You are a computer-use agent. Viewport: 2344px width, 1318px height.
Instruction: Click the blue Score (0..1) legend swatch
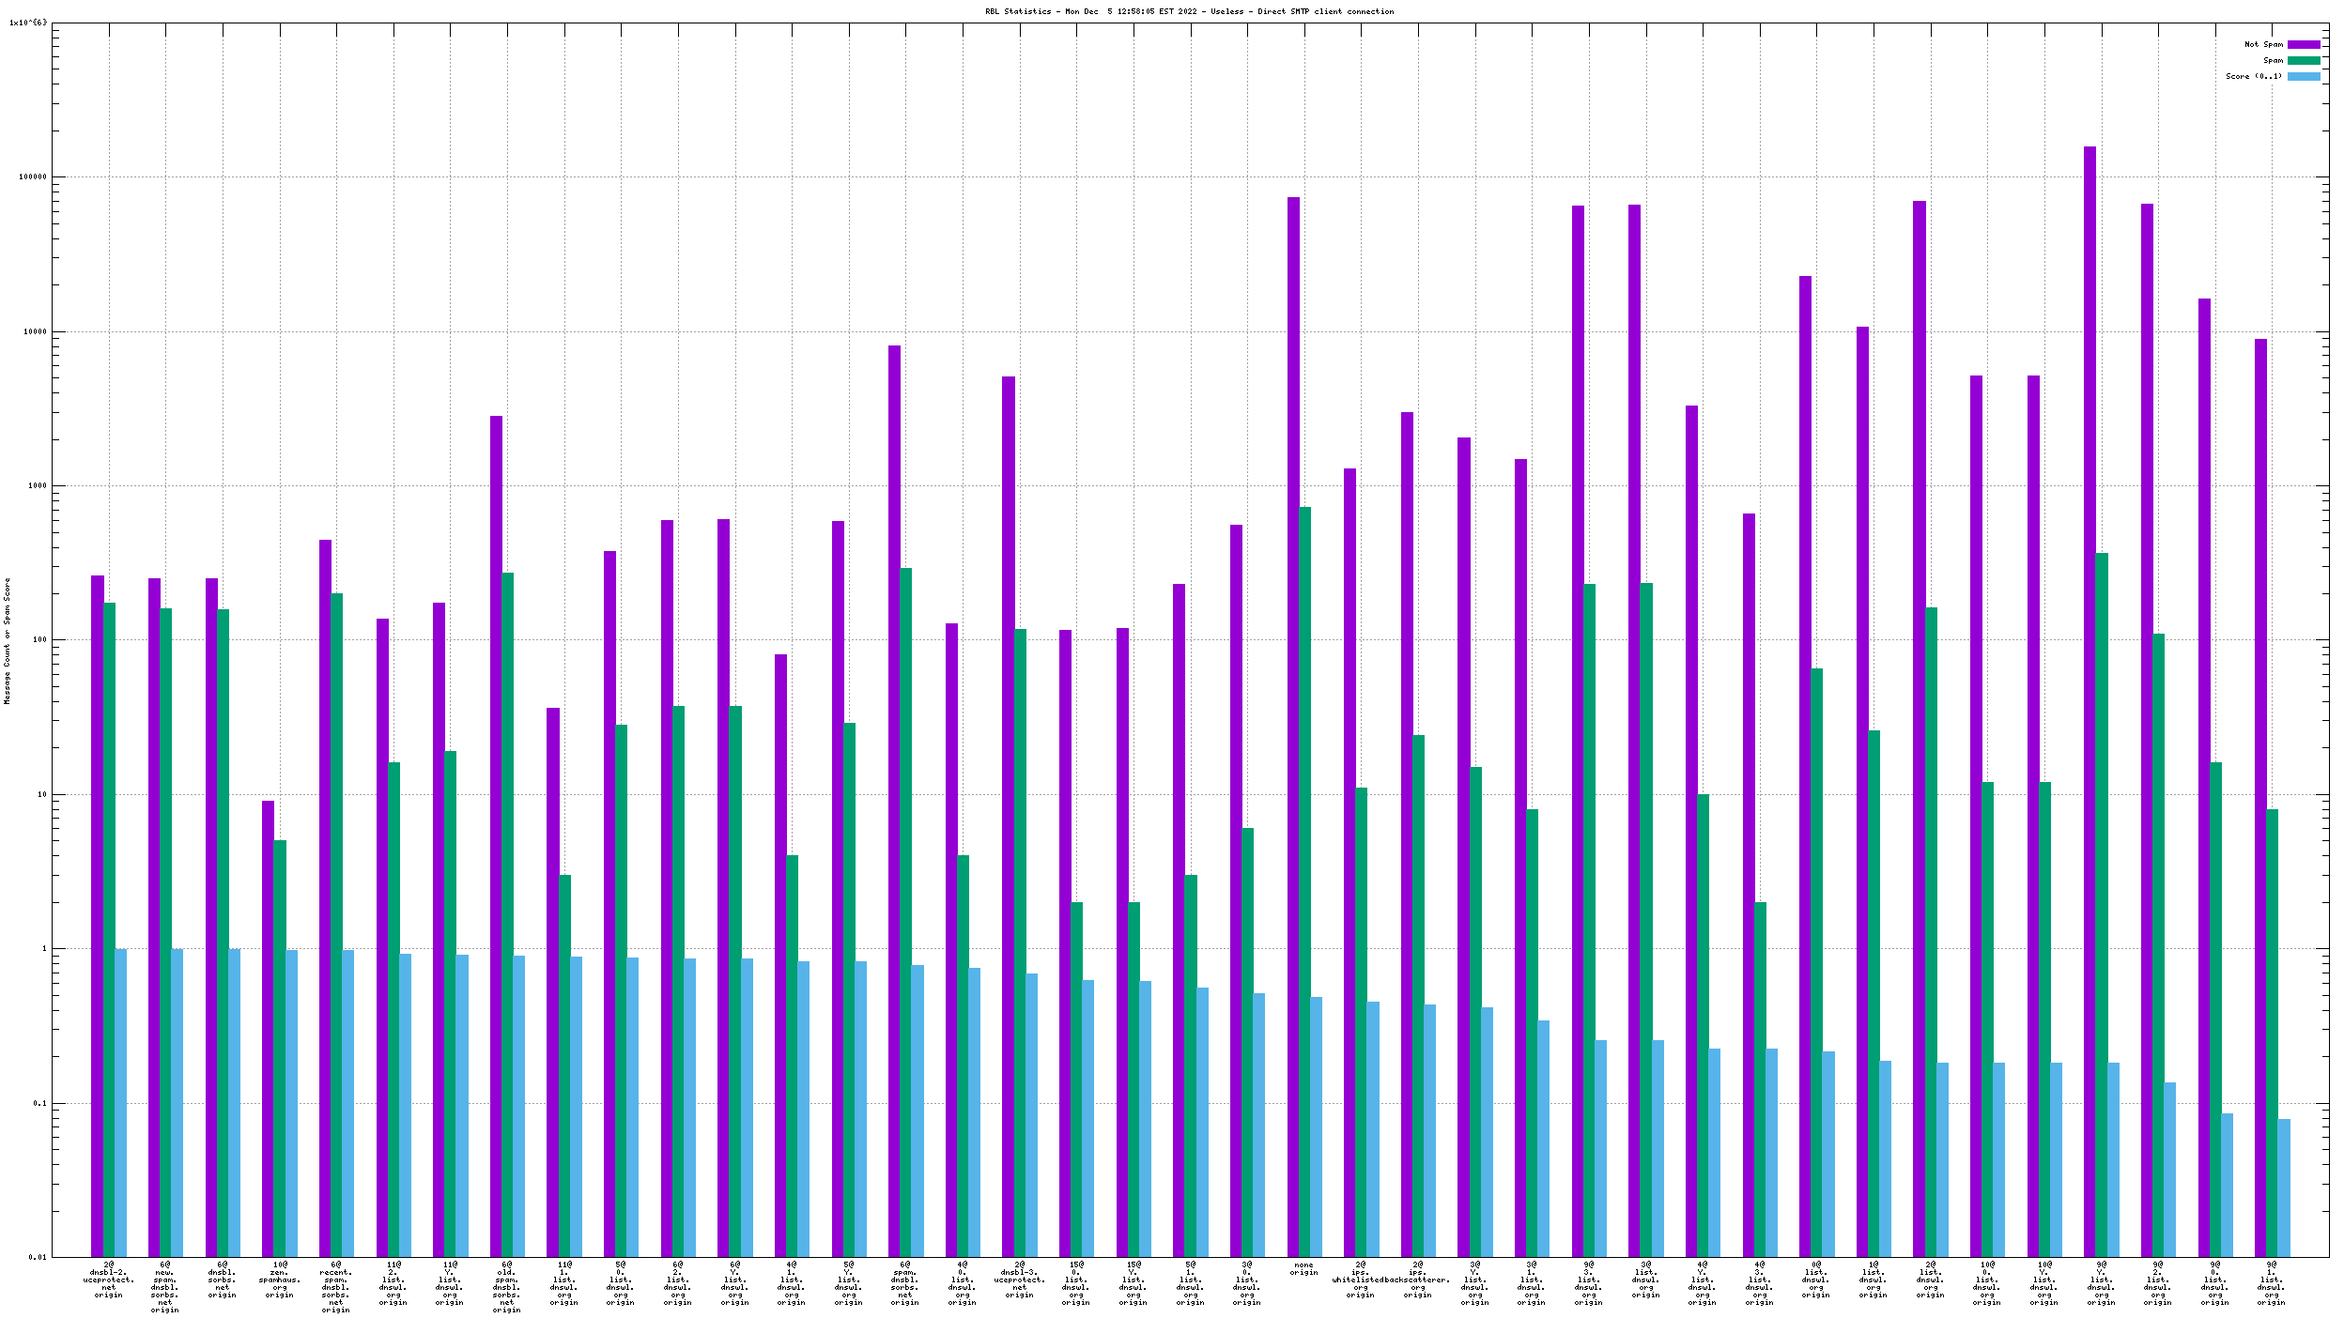pos(2303,77)
